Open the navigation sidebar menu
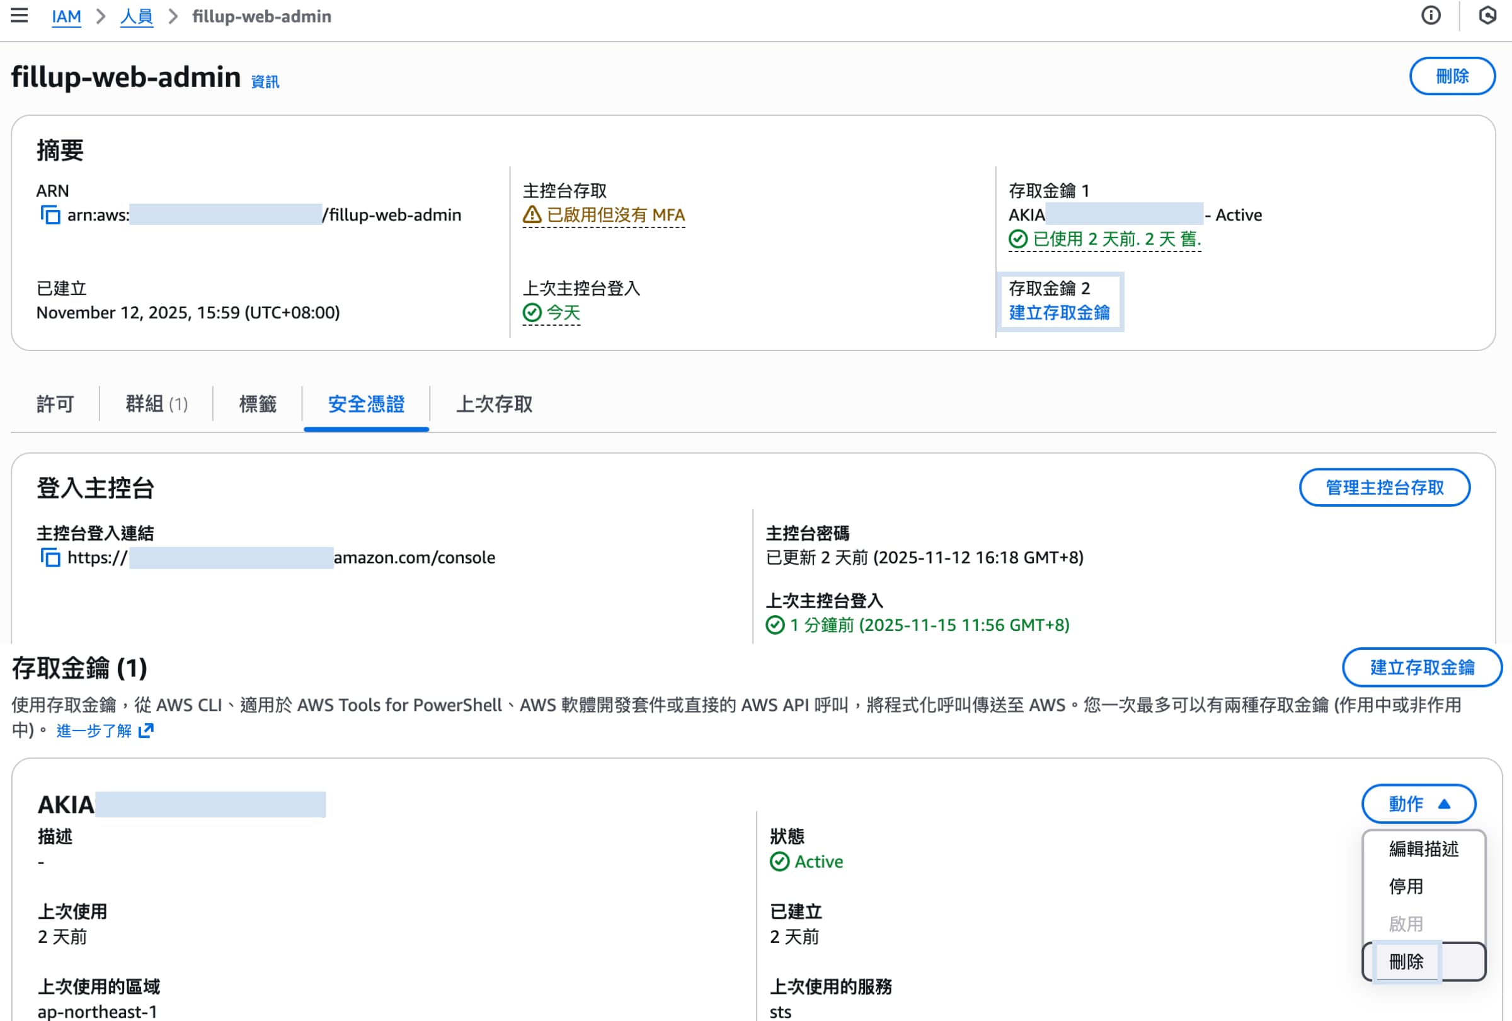 coord(20,16)
